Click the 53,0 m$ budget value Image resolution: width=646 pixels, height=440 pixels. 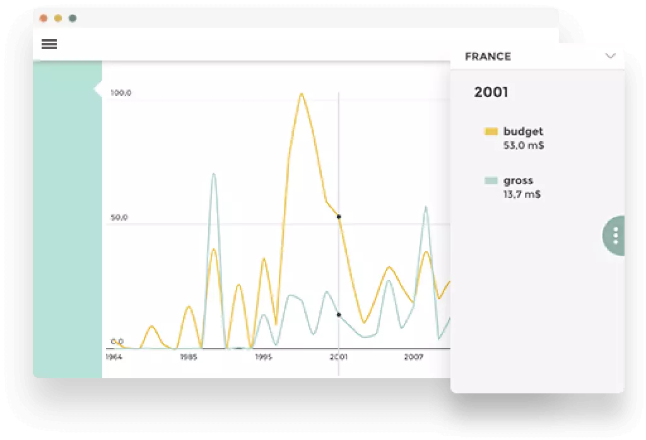(x=523, y=145)
